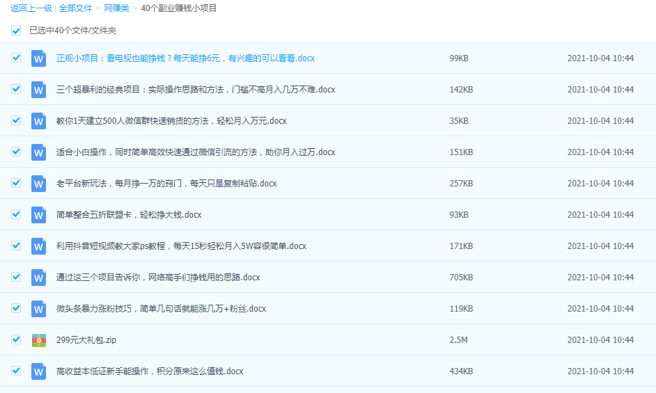Untick the checkbox for 适合小白操作 file

16,152
